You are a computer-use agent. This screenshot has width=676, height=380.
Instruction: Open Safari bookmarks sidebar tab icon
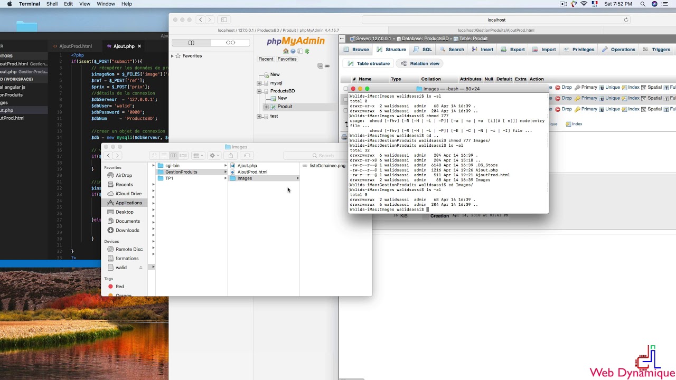click(191, 43)
